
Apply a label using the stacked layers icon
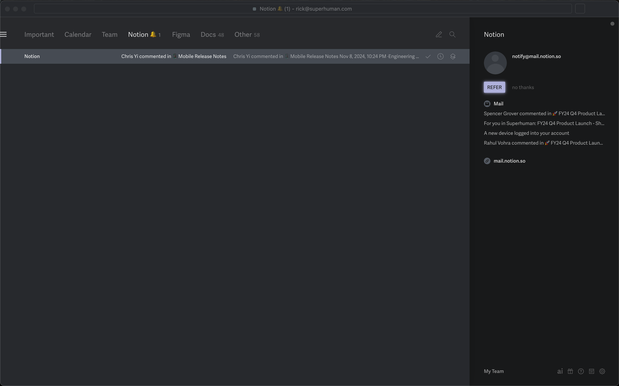click(453, 56)
